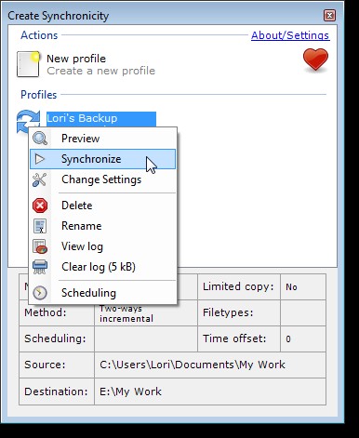The height and width of the screenshot is (438, 359).
Task: Click the shredder Clear log icon
Action: click(x=40, y=267)
